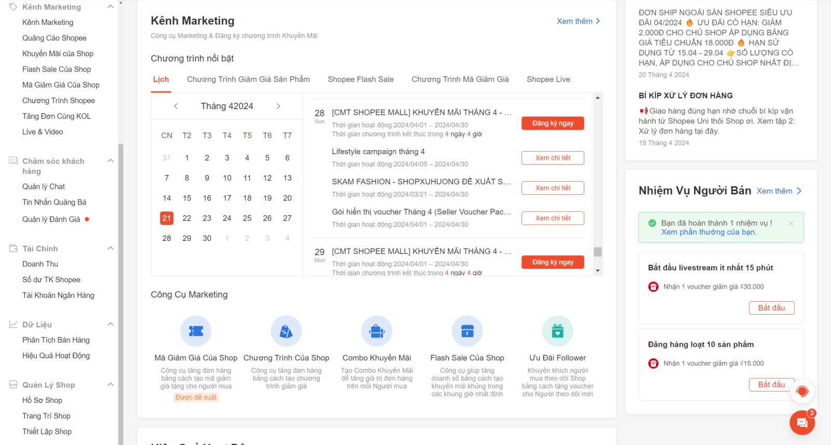
Task: Dismiss the completed task notification
Action: 791,223
